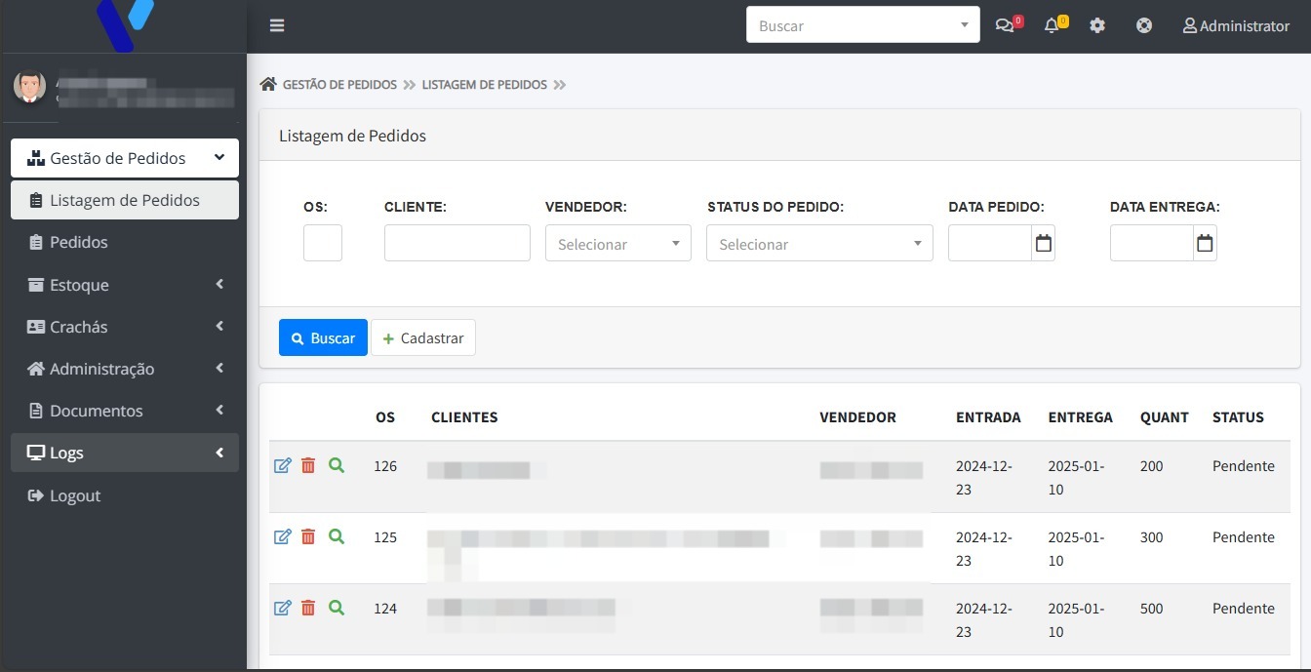Open calendar picker for Data Pedido
This screenshot has width=1311, height=672.
point(1043,244)
